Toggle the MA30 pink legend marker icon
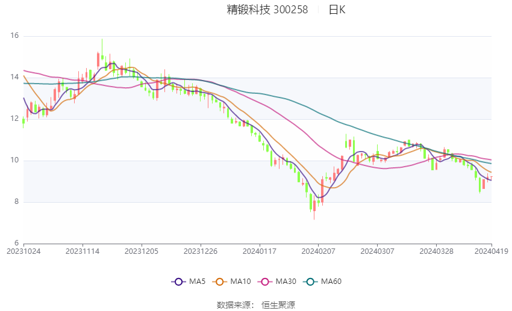Viewport: 512px width, 311px height. coord(263,281)
